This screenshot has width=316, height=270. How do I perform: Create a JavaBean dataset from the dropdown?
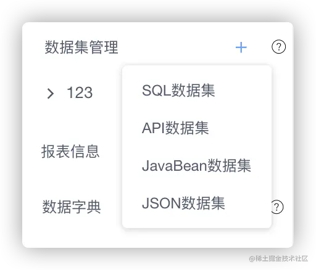pyautogui.click(x=196, y=166)
